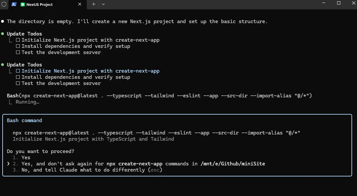Viewport: 357px width, 196px height.
Task: Click the green bullet beside first Update Todos
Action: [x=3, y=34]
